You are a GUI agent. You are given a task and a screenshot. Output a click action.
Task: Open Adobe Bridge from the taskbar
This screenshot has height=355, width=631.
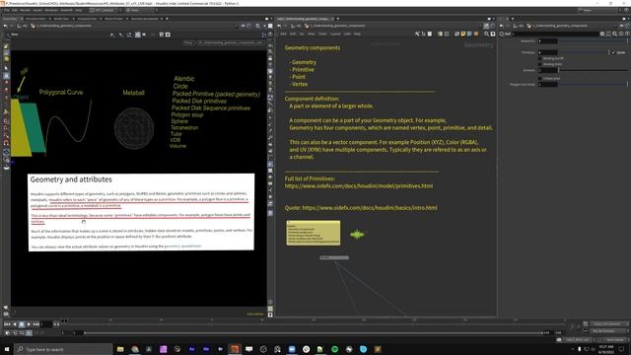(x=220, y=349)
